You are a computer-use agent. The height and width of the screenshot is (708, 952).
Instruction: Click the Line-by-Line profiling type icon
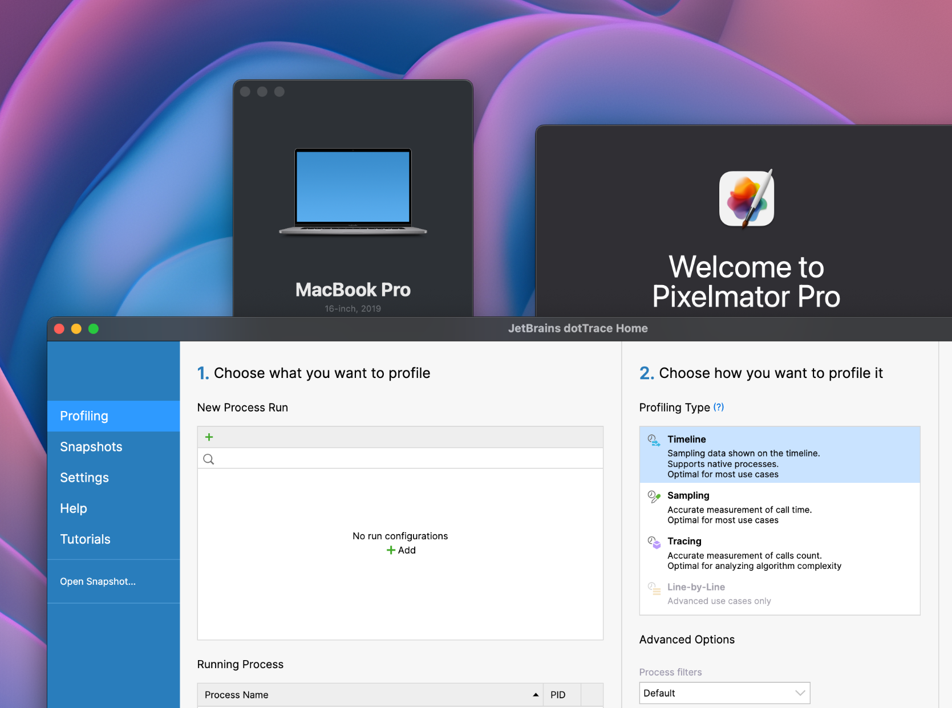654,588
